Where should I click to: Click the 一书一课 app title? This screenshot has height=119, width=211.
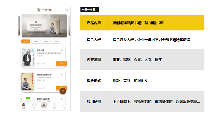tap(47, 10)
